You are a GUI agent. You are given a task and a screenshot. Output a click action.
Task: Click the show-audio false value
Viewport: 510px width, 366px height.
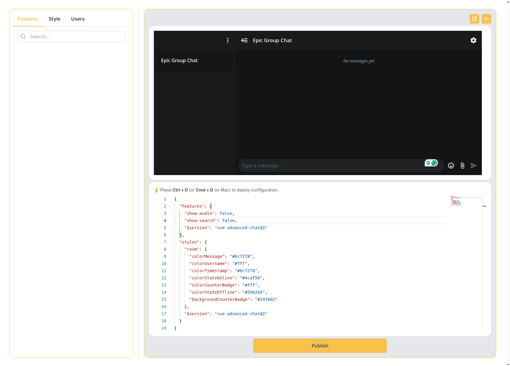[226, 213]
